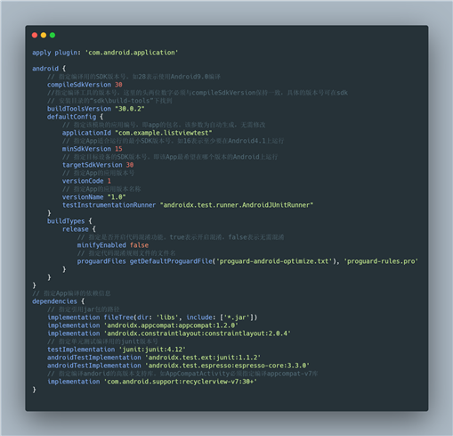The image size is (453, 436).
Task: Click the targetSdkVersion keyword
Action: click(x=93, y=165)
